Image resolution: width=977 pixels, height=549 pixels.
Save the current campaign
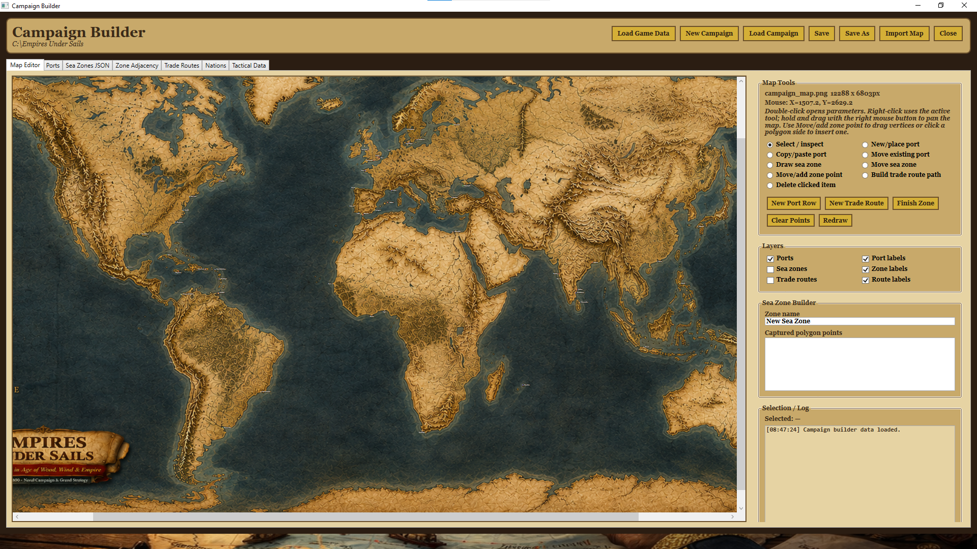click(x=821, y=34)
